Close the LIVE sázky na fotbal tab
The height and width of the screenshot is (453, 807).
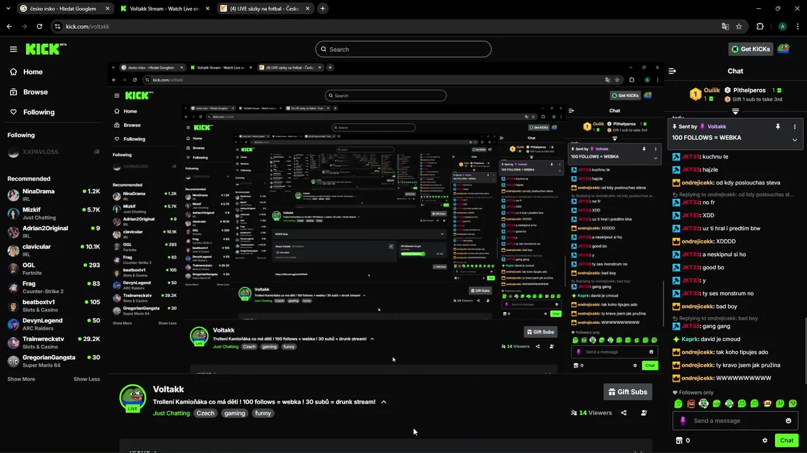(x=308, y=9)
